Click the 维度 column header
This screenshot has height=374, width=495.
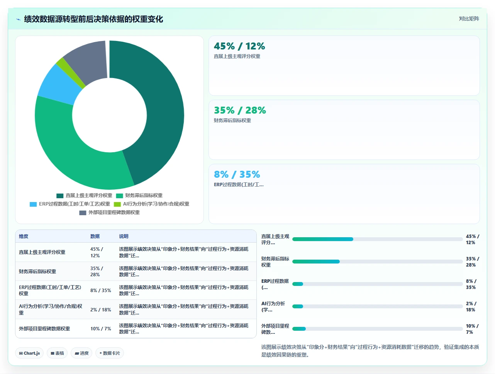24,236
